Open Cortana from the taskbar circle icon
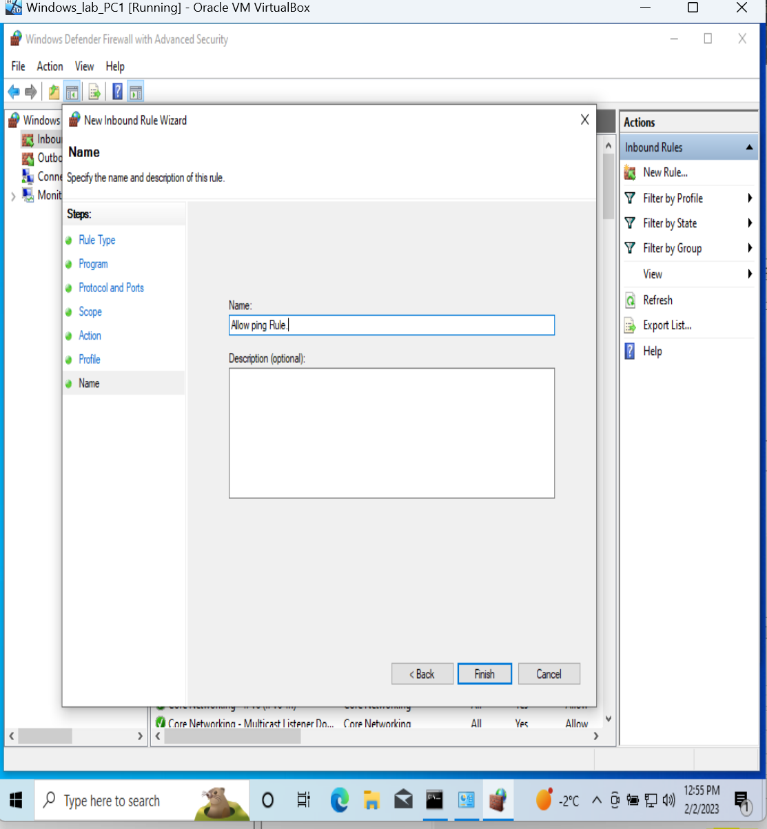 tap(268, 800)
